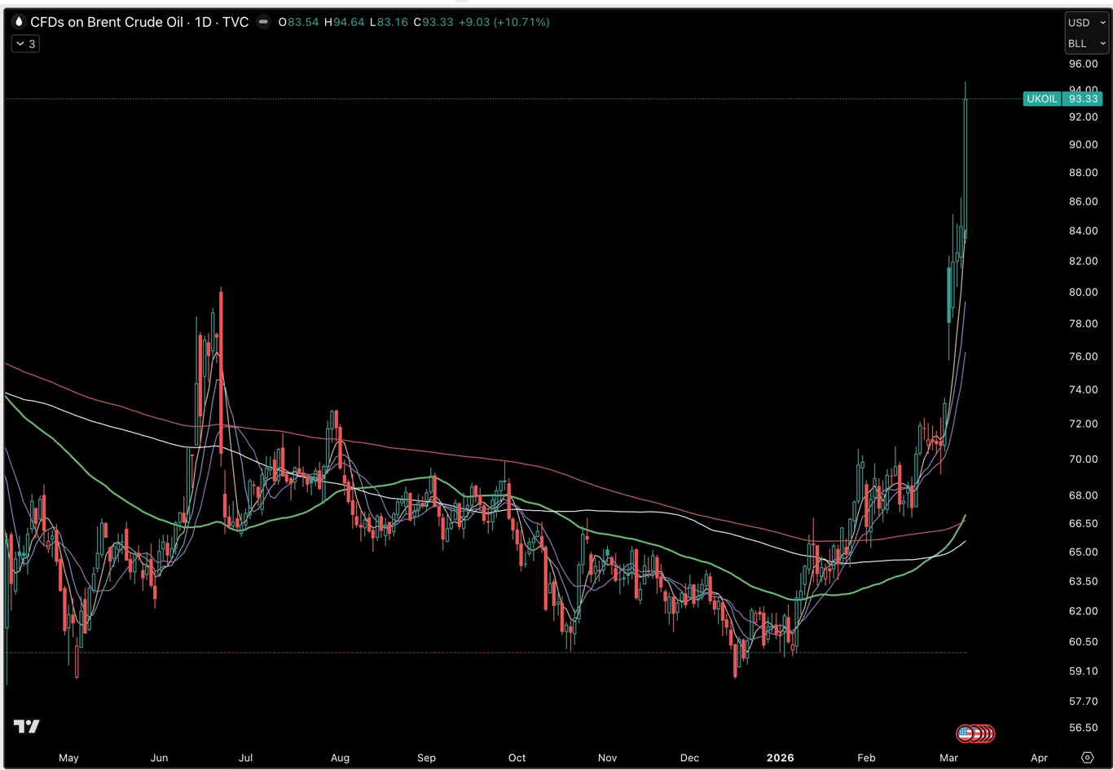Open the US flag economic events marker

(966, 733)
